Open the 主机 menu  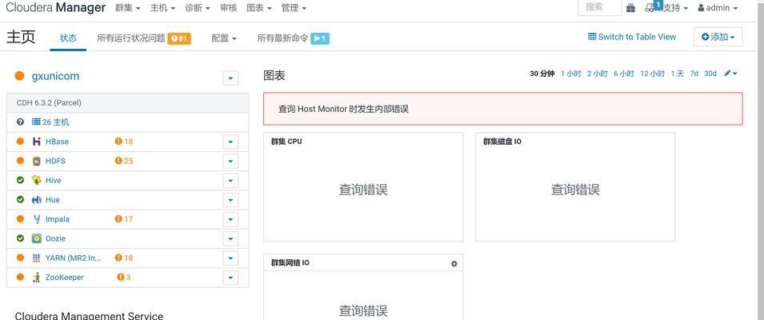point(162,8)
